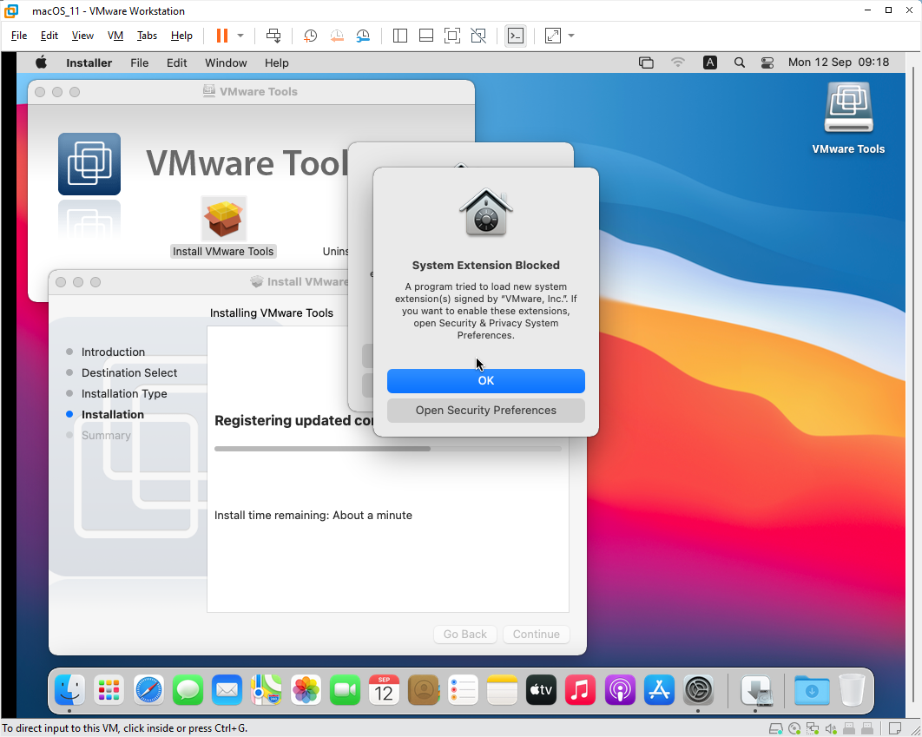Open Photos from the Dock

point(306,690)
